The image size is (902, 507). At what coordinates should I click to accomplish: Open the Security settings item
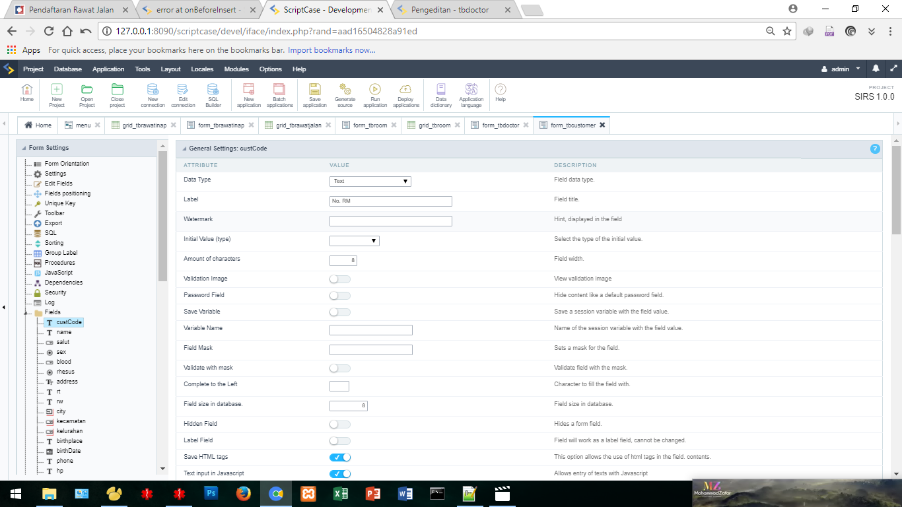(x=55, y=292)
